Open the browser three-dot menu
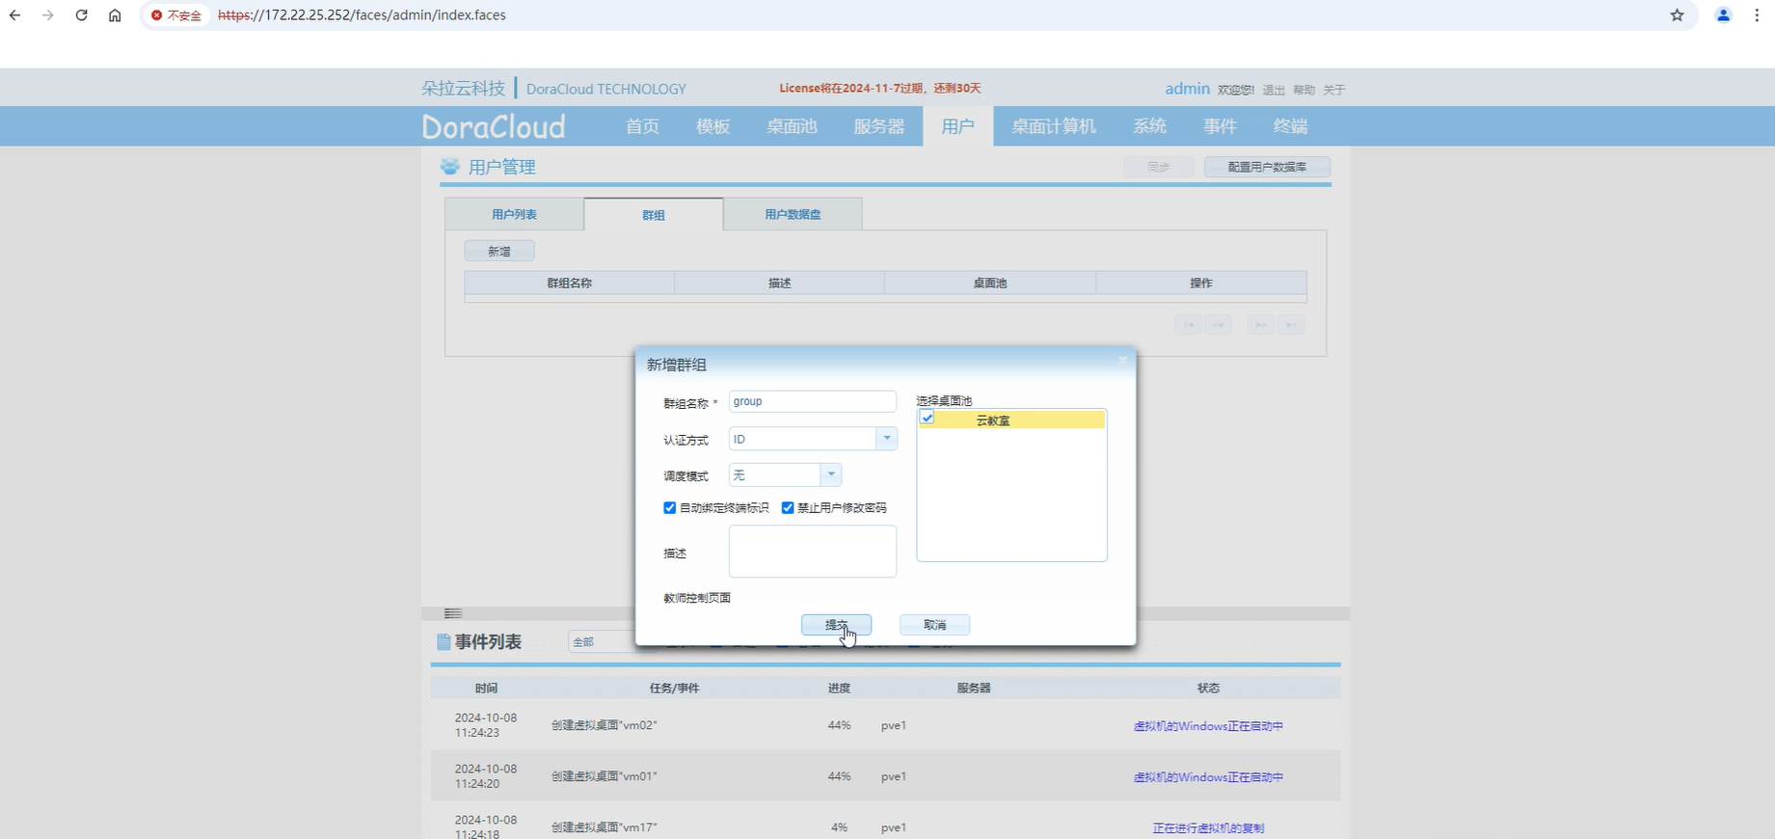This screenshot has height=839, width=1775. (1757, 15)
